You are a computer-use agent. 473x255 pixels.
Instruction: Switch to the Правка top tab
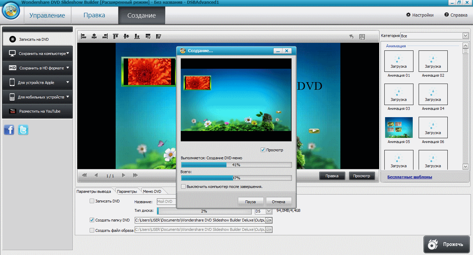click(x=94, y=15)
